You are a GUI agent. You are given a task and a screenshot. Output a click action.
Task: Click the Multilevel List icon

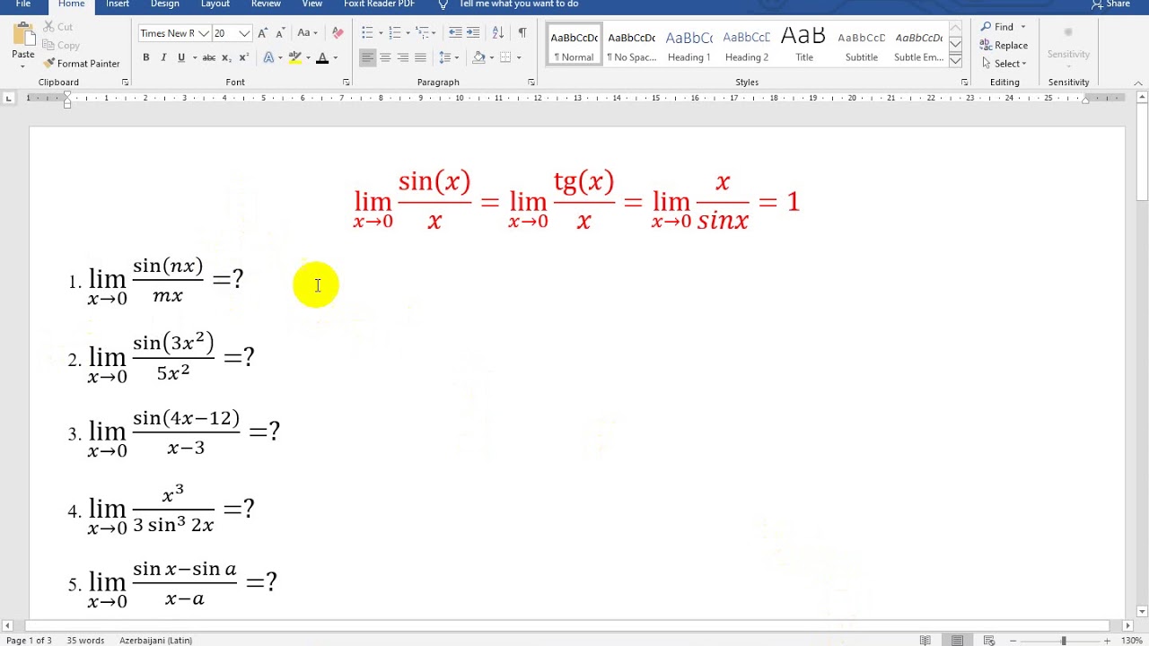(423, 33)
